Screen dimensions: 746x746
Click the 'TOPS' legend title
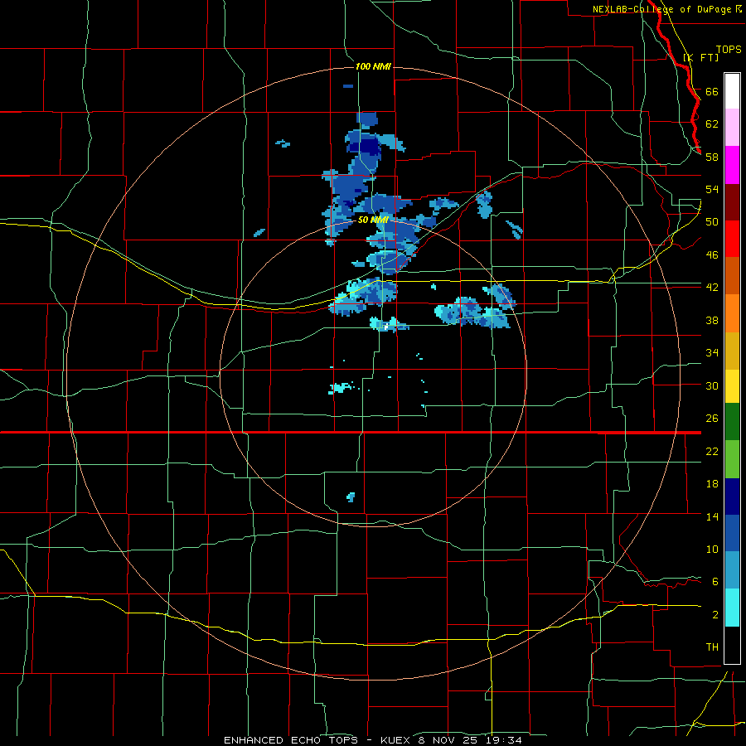729,50
